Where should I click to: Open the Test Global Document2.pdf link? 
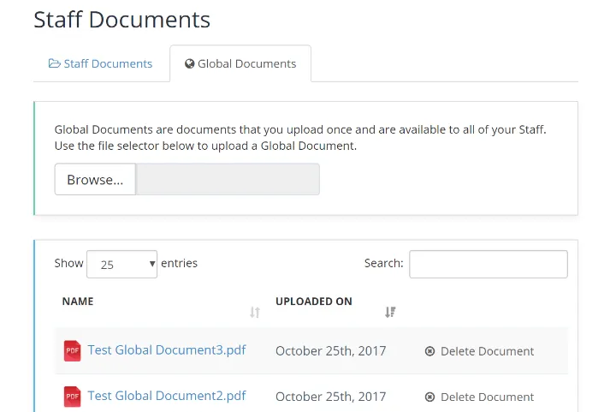pos(167,396)
